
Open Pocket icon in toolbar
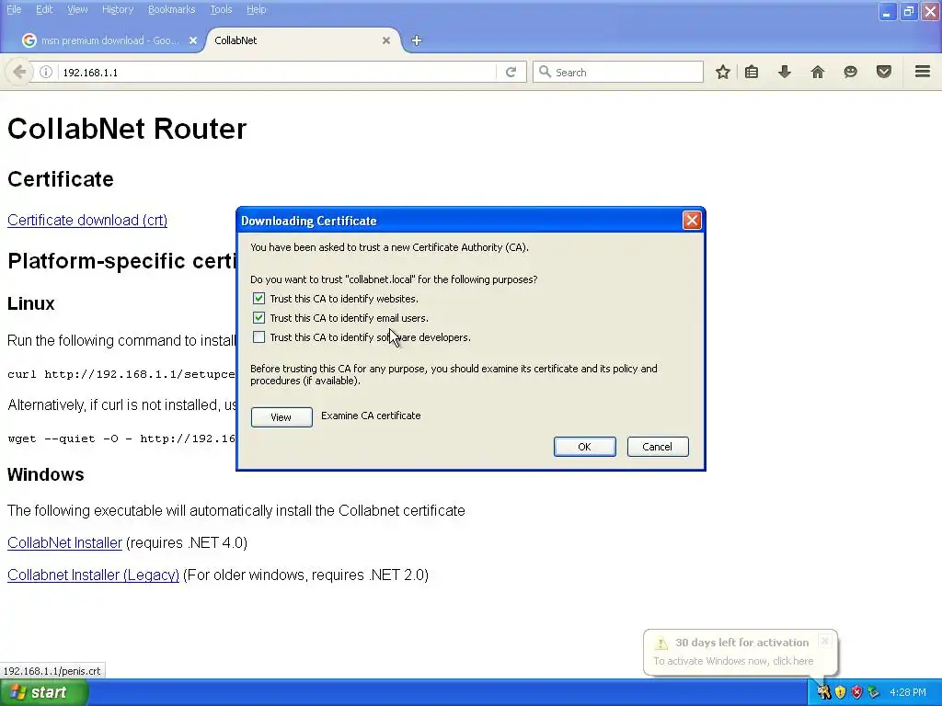(x=884, y=72)
